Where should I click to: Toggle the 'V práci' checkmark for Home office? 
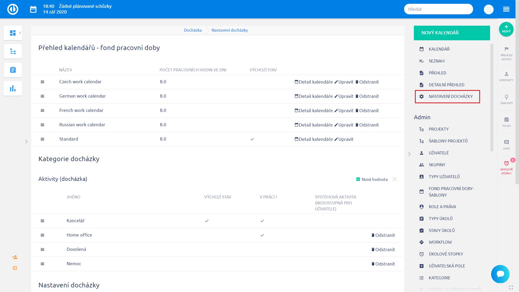262,235
